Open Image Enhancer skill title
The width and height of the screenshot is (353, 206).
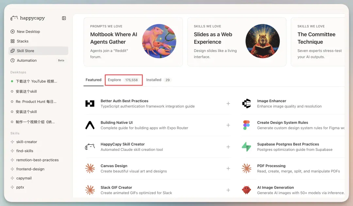coord(272,101)
